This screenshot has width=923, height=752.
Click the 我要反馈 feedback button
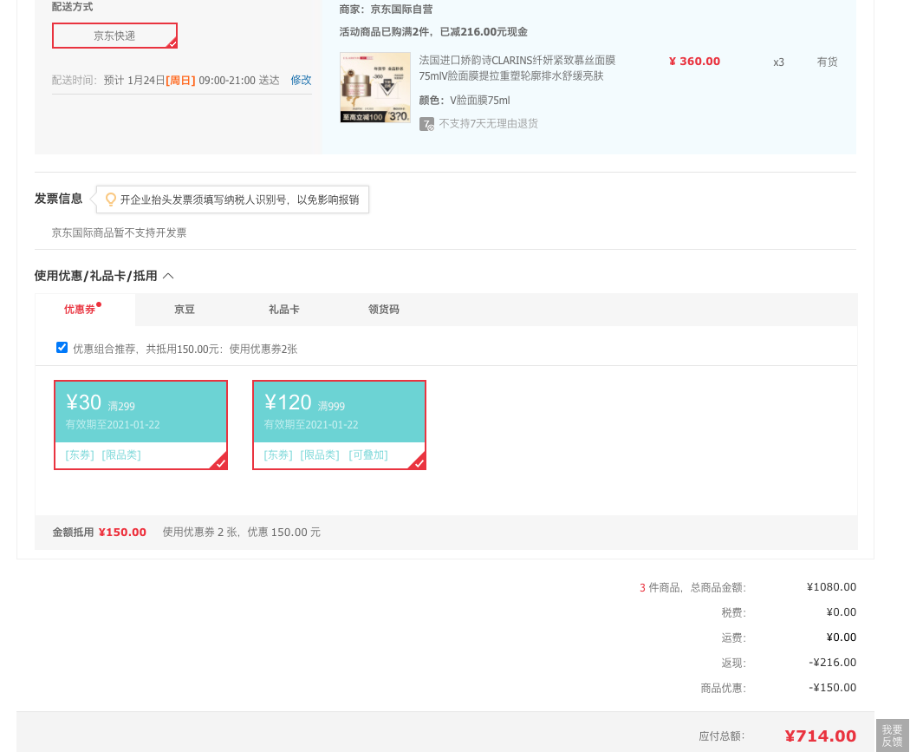coord(893,736)
